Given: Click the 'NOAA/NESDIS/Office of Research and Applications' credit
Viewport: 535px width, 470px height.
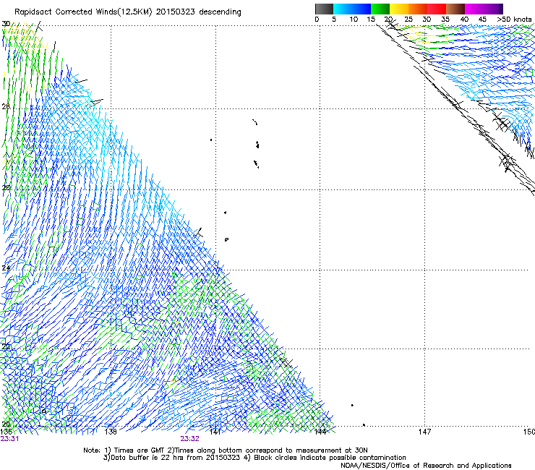Looking at the screenshot, I should [426, 466].
